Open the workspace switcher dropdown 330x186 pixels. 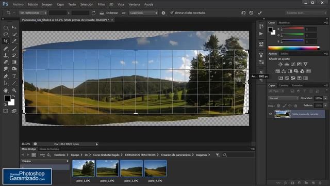click(306, 13)
